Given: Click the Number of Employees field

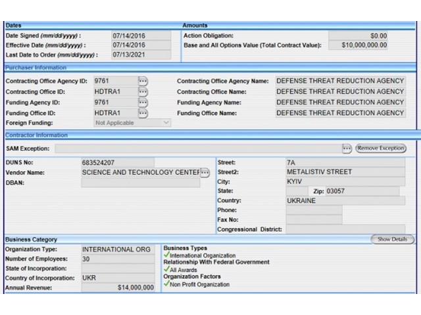Looking at the screenshot, I should click(x=118, y=259).
